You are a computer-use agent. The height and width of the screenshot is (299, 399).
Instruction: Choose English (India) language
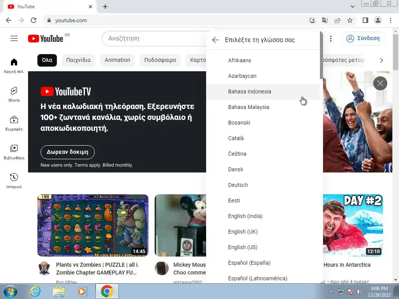(263, 216)
